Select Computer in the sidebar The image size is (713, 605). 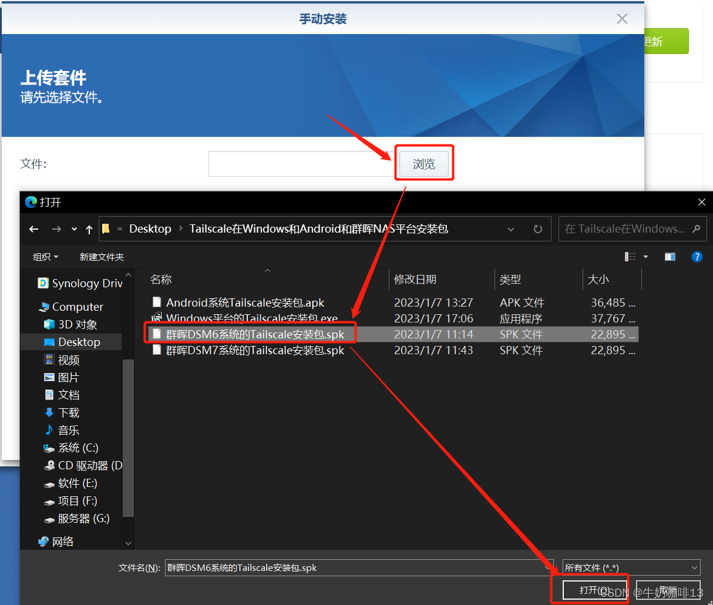point(71,307)
